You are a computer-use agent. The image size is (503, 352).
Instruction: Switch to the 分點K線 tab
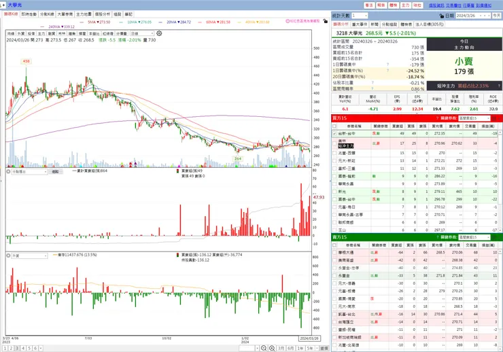pos(47,14)
